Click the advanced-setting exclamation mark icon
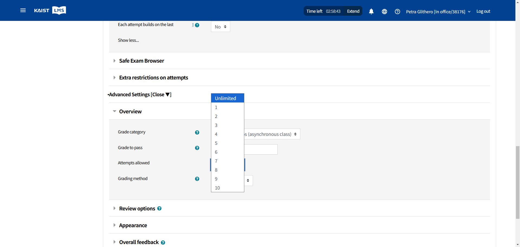This screenshot has width=520, height=247. point(193,25)
